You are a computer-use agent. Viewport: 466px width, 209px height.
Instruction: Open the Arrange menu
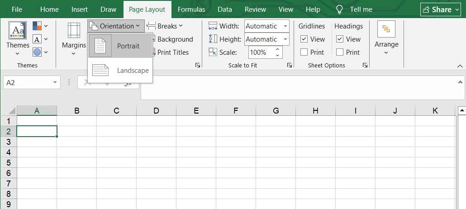386,38
